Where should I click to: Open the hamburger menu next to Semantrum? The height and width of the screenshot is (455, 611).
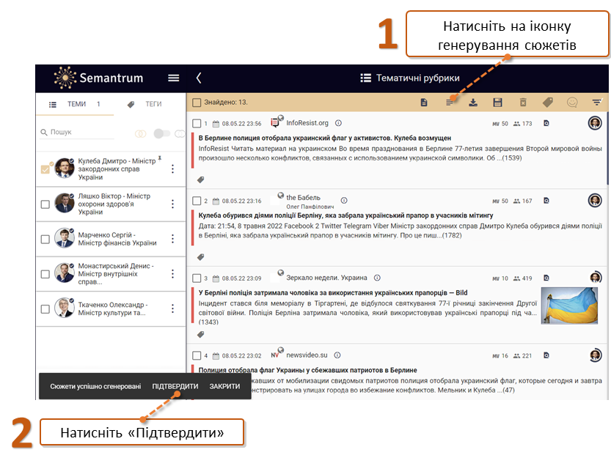pyautogui.click(x=173, y=78)
